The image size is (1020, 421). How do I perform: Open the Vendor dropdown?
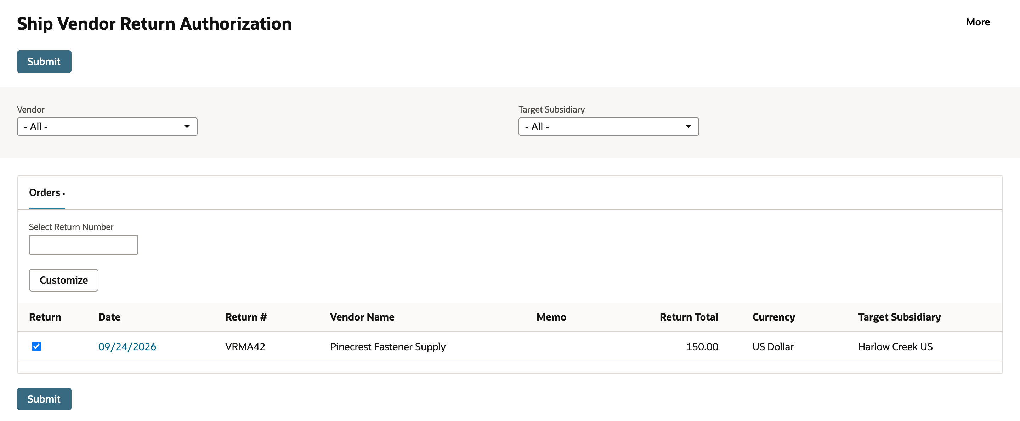(107, 127)
